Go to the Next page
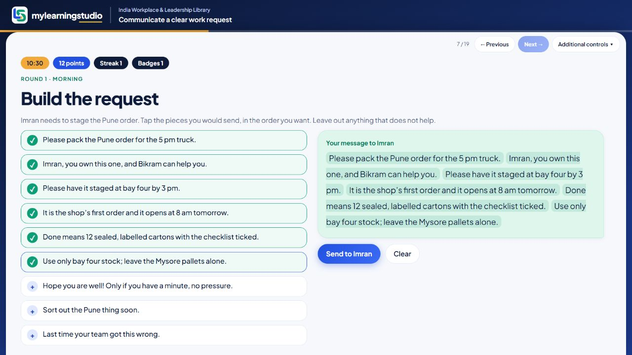This screenshot has height=355, width=632. pyautogui.click(x=533, y=44)
